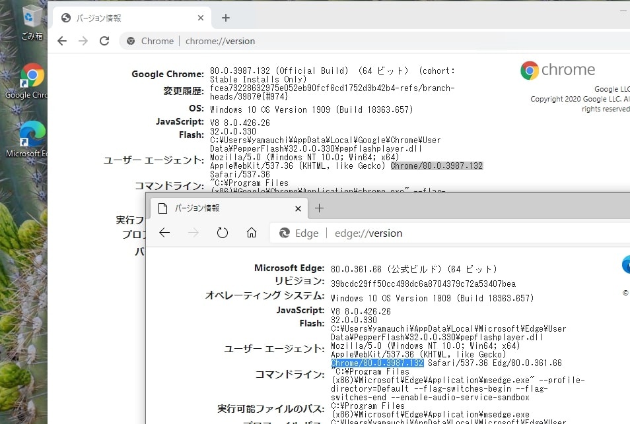Viewport: 630px width, 424px height.
Task: Click the Chrome forward arrow
Action: tap(83, 41)
